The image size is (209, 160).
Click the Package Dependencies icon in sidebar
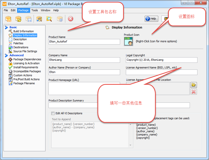10,59
